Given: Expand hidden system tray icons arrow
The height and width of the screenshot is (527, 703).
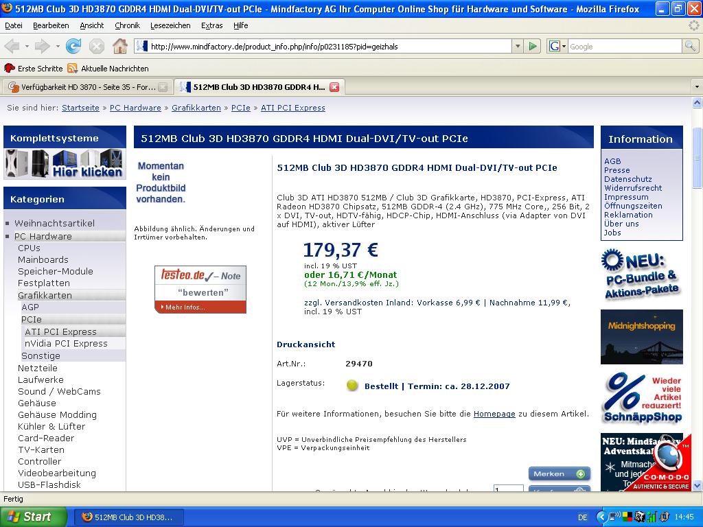Looking at the screenshot, I should [x=601, y=517].
